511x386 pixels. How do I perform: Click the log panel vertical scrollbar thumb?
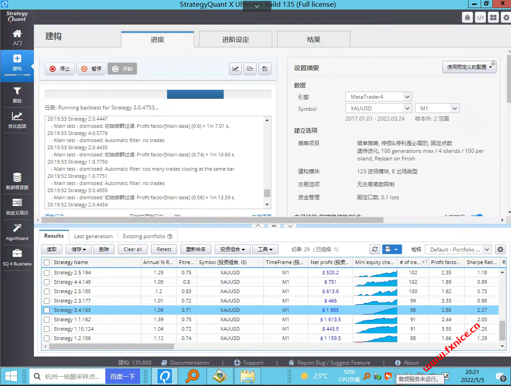point(267,193)
